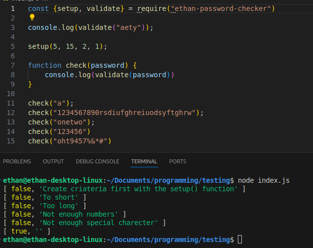Click the lightbulb code action icon

pos(32,17)
